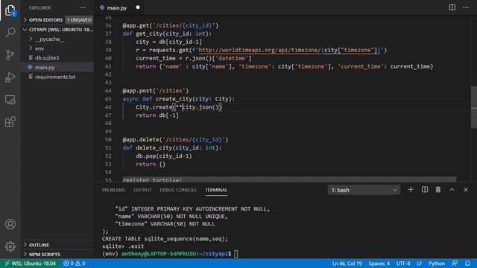Expand the Outline section
This screenshot has width=477, height=268.
coord(57,245)
